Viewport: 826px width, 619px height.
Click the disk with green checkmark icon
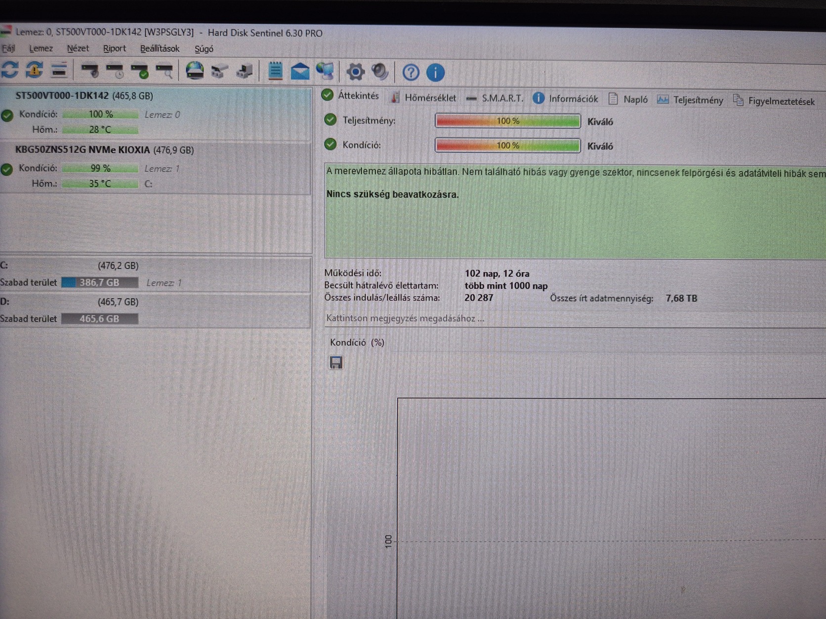(x=139, y=72)
